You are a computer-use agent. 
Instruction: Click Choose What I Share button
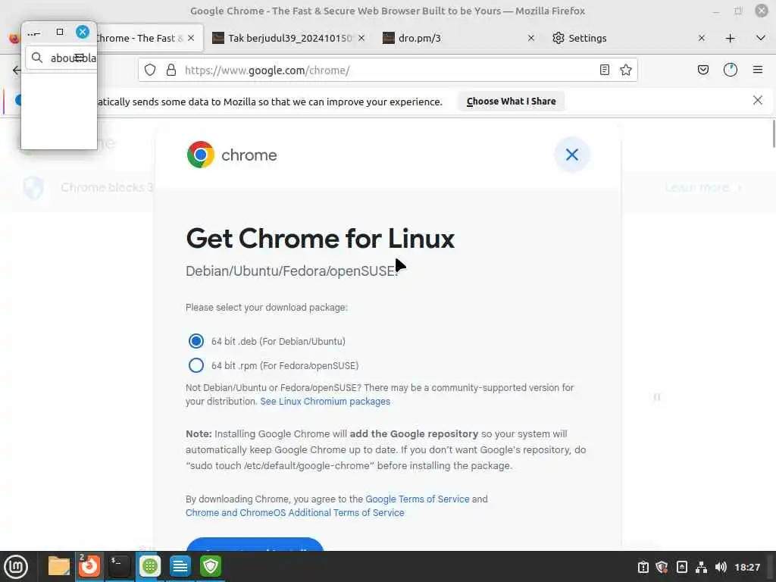point(512,102)
